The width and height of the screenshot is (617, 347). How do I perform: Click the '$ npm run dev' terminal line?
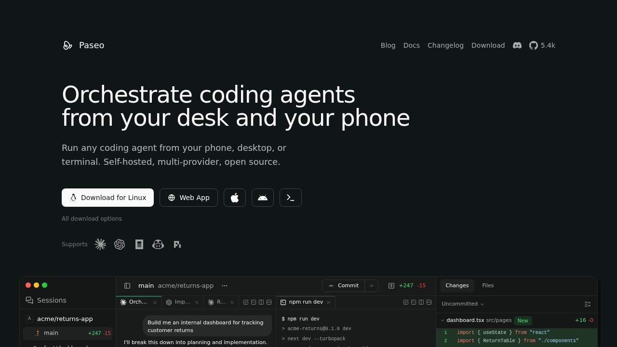click(x=301, y=319)
